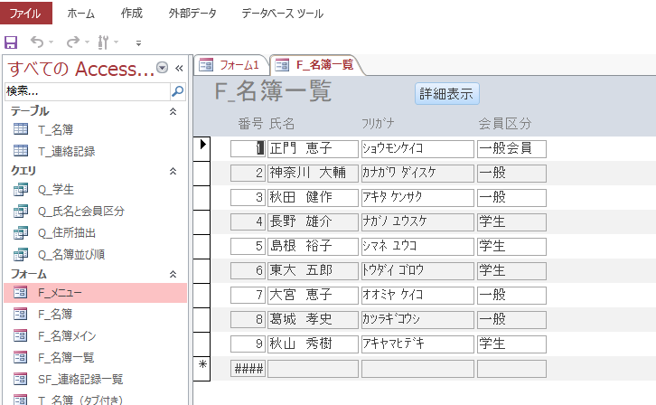656x405 pixels.
Task: Open the T_名簿 table icon
Action: [21, 129]
